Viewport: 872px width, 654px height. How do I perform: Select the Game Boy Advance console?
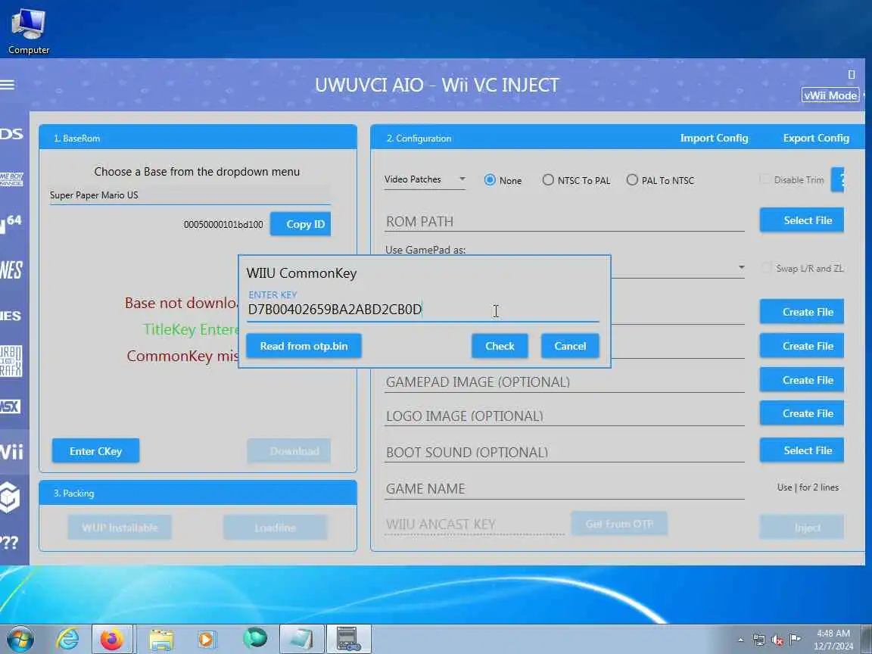[11, 179]
